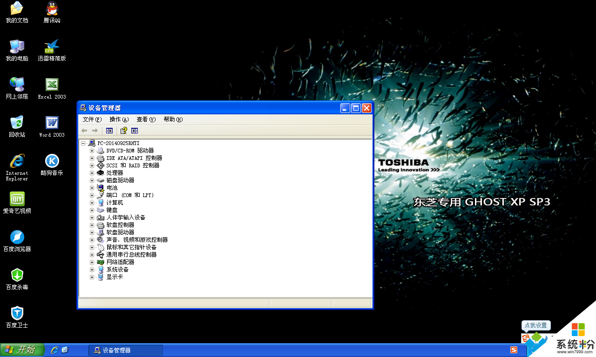Viewport: 596px width, 357px height.
Task: Click 设备管理器 taskbar button
Action: pos(126,350)
